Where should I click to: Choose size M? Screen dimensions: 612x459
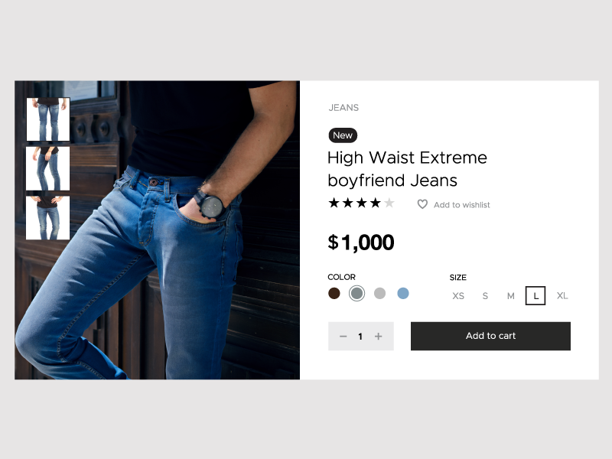[510, 296]
